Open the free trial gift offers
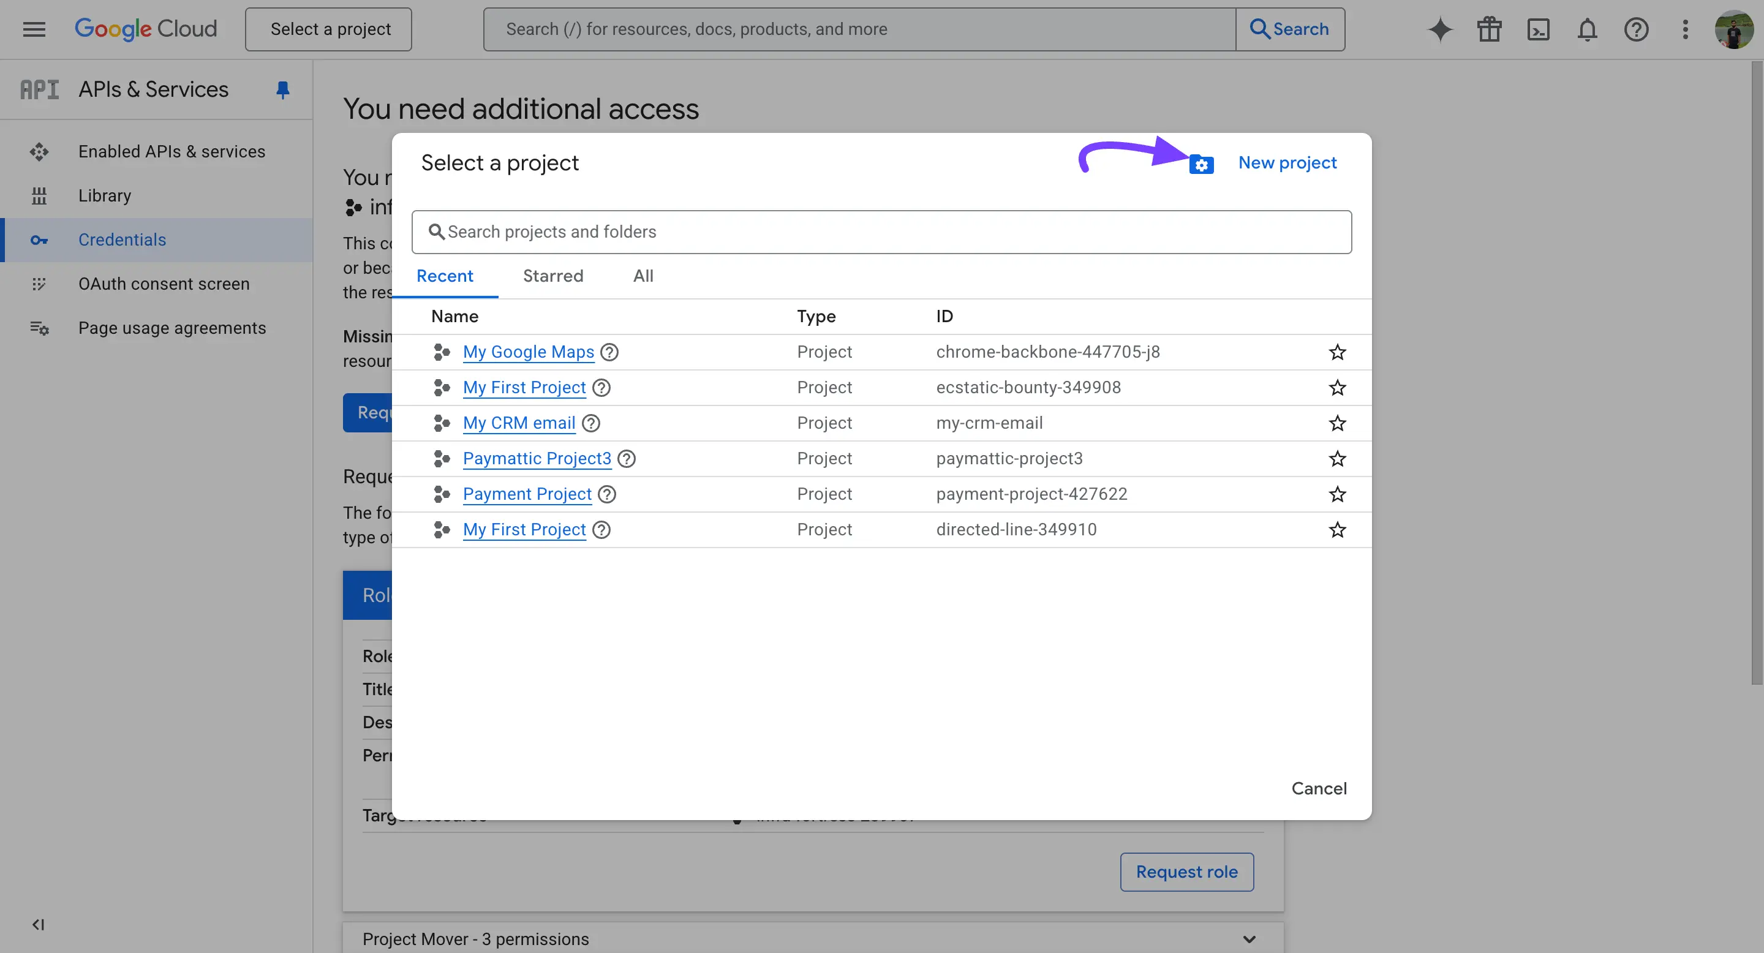 coord(1489,29)
